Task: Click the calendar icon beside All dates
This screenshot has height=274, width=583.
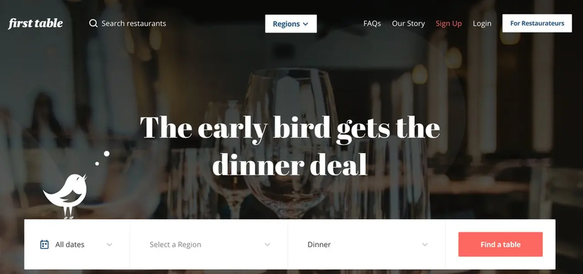Action: [x=44, y=244]
